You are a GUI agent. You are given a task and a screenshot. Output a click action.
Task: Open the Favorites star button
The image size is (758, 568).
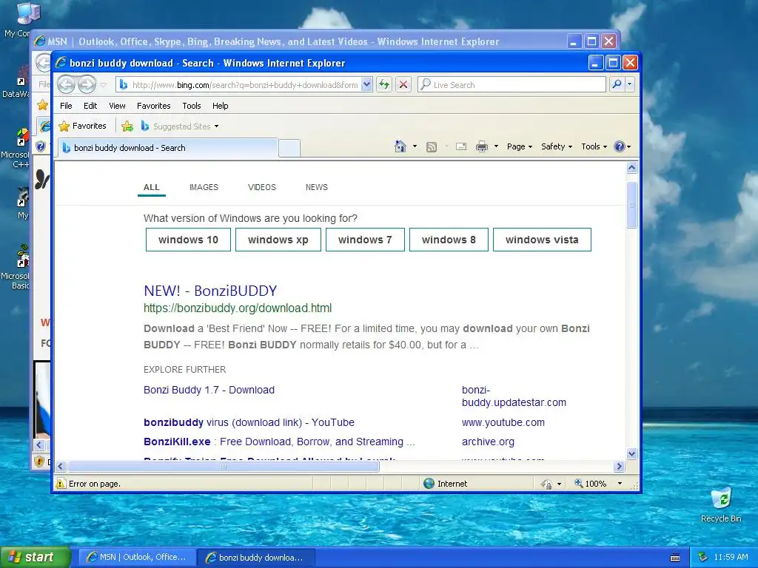(x=82, y=126)
